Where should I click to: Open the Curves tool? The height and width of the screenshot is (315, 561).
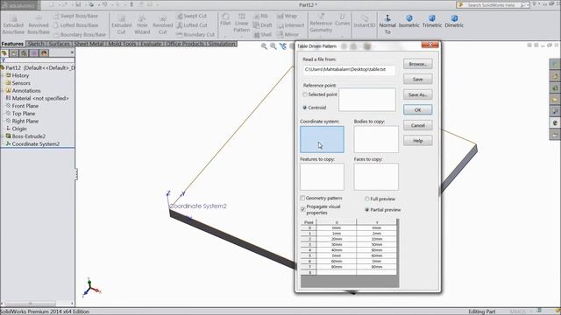[343, 19]
